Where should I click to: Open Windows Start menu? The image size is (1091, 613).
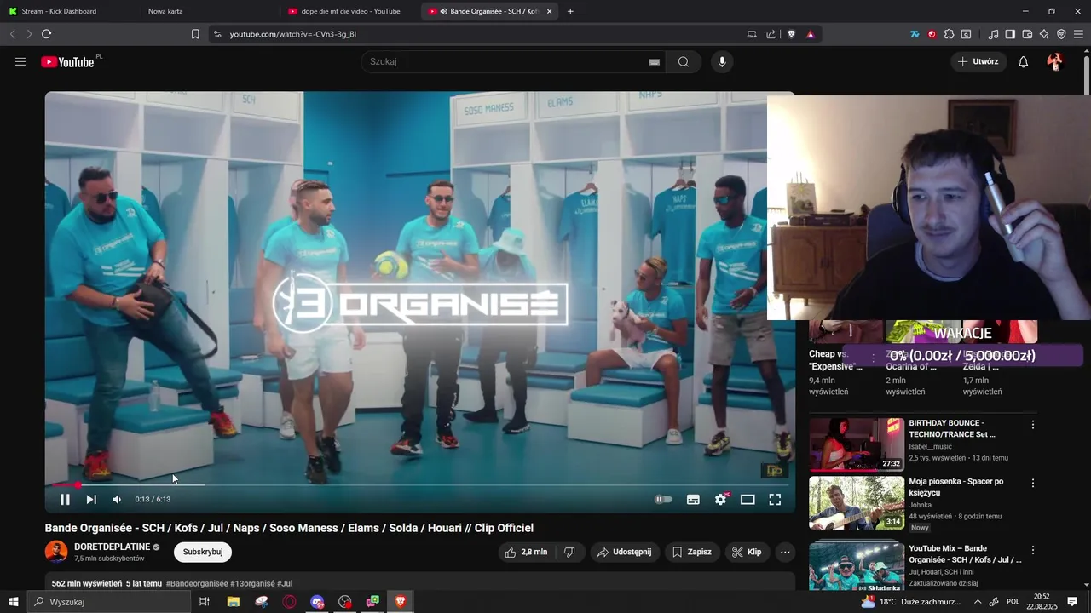(x=13, y=602)
